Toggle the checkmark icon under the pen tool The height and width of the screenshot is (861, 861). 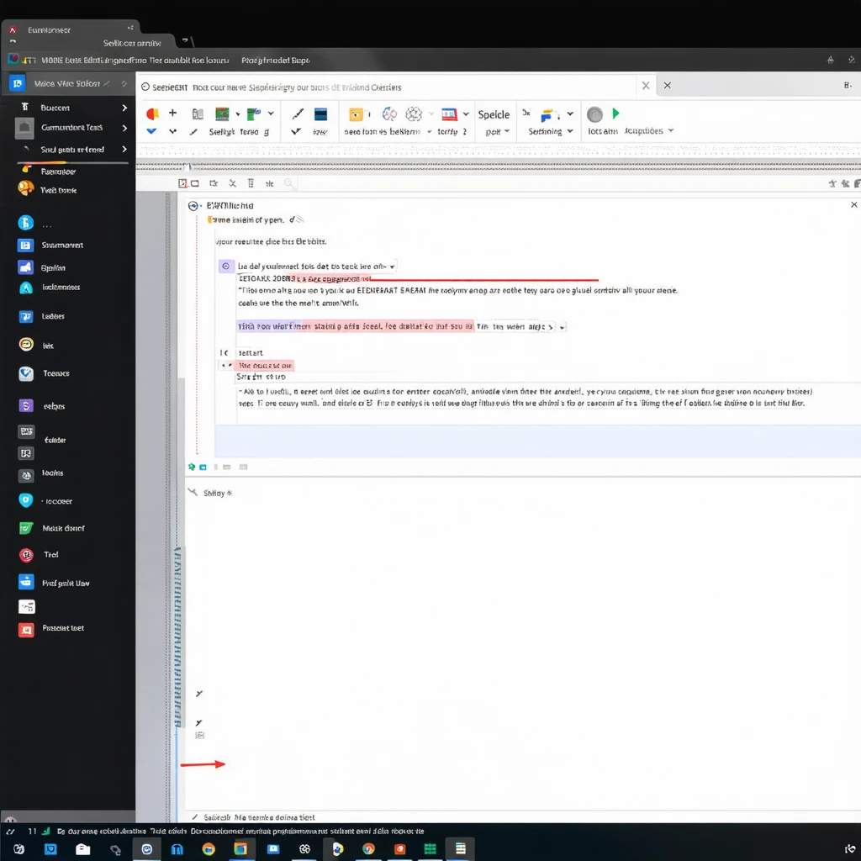296,131
